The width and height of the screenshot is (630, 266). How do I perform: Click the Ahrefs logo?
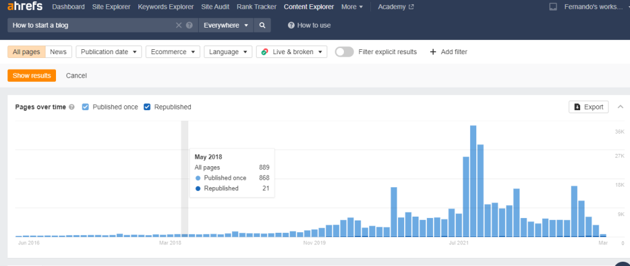coord(25,6)
